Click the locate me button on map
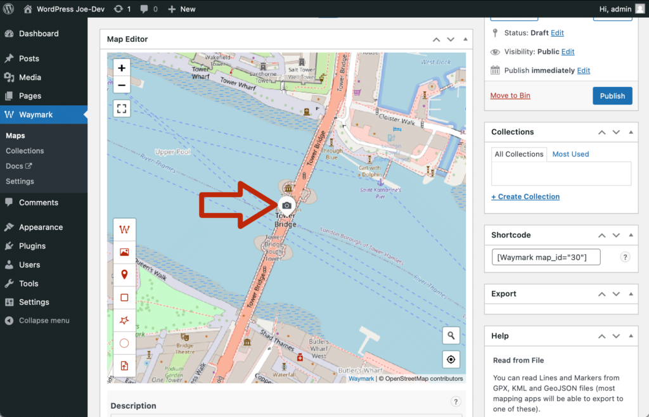Image resolution: width=649 pixels, height=417 pixels. [451, 359]
